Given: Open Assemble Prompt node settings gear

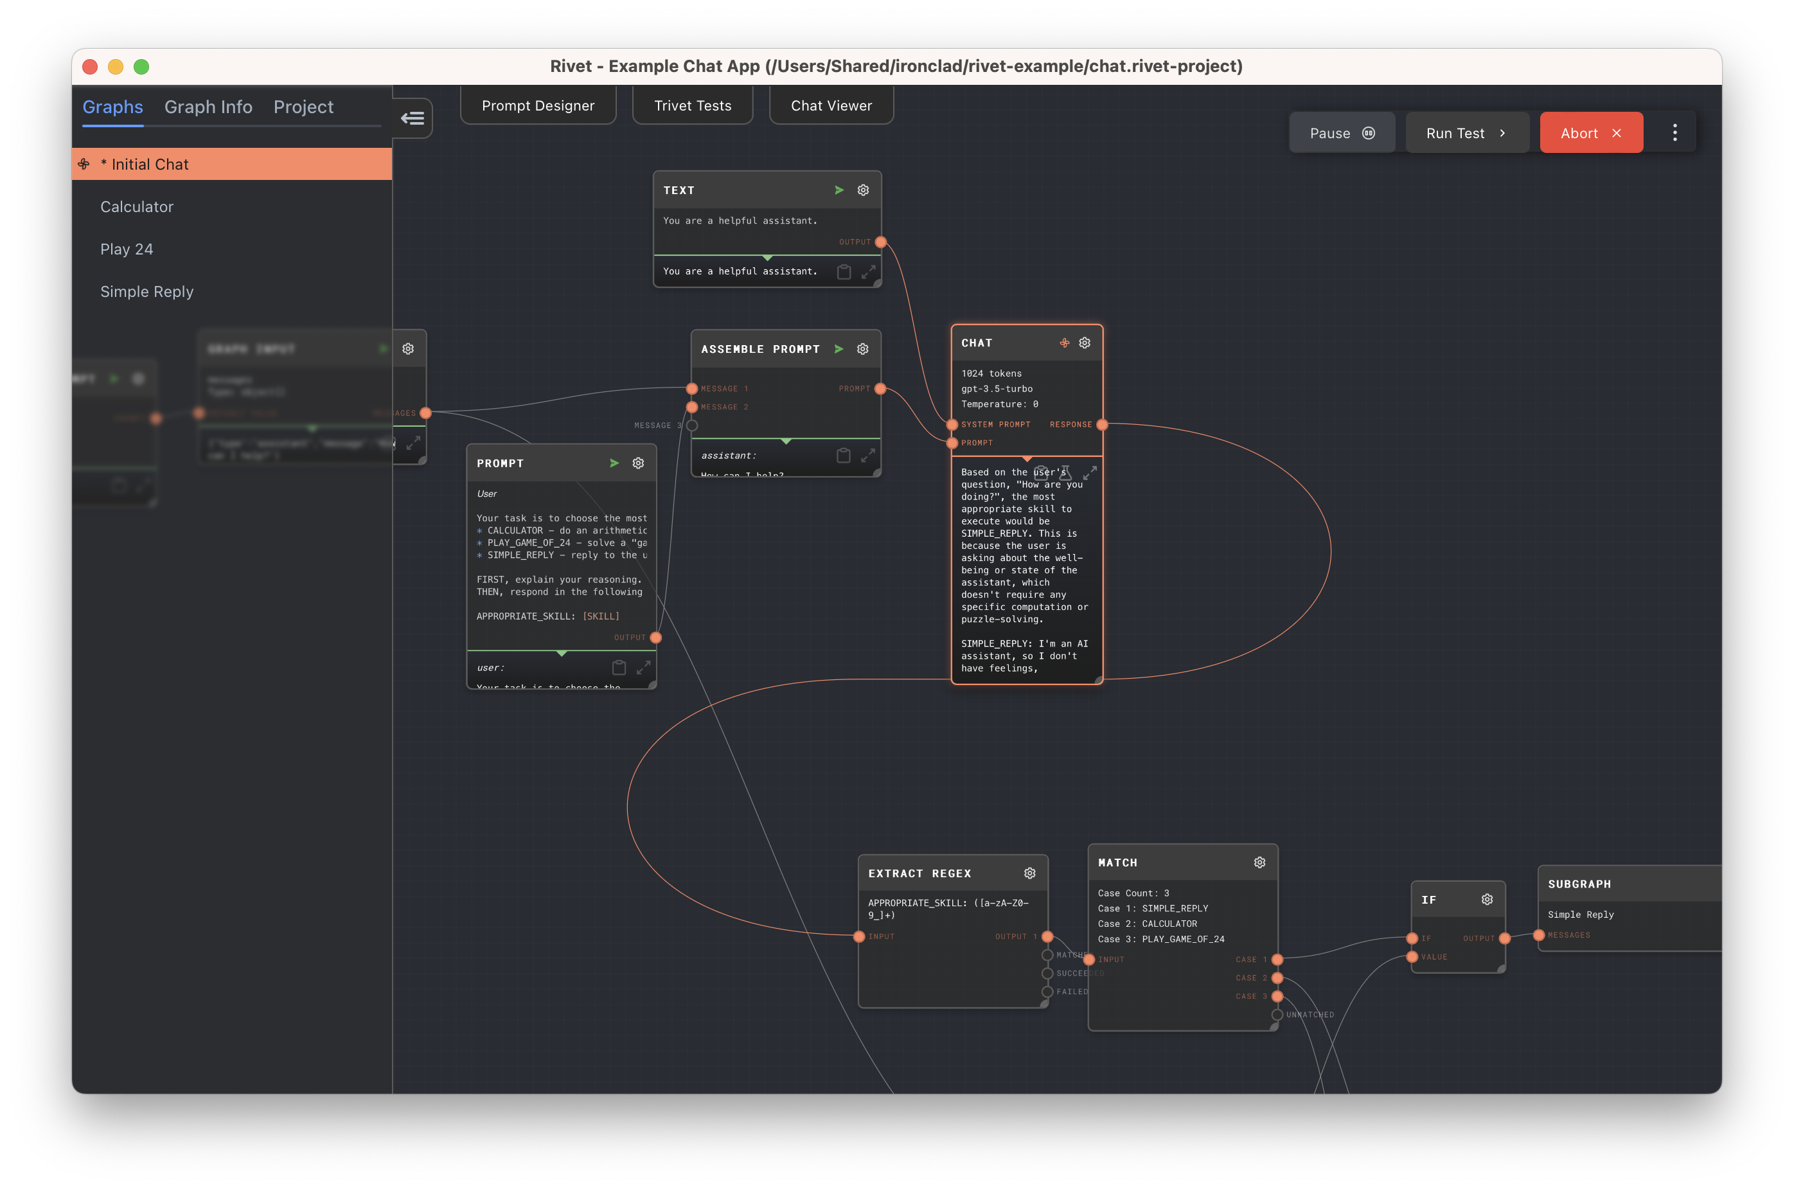Looking at the screenshot, I should click(862, 349).
